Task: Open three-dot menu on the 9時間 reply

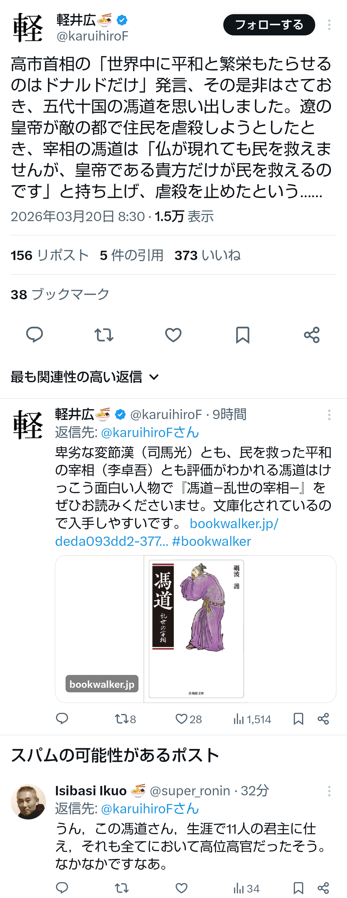Action: (329, 415)
